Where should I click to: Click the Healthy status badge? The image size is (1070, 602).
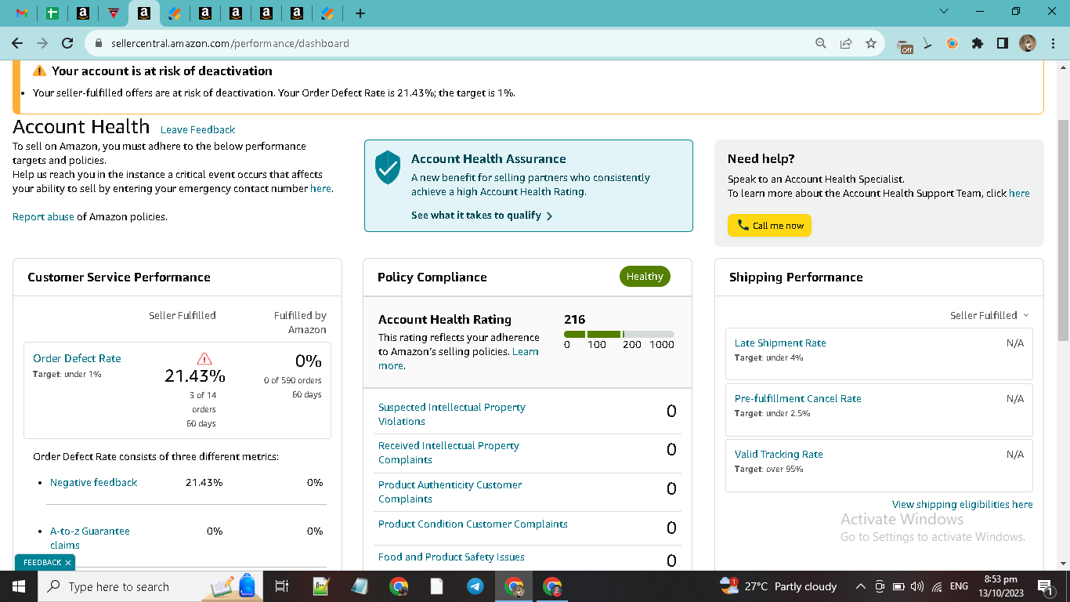645,277
